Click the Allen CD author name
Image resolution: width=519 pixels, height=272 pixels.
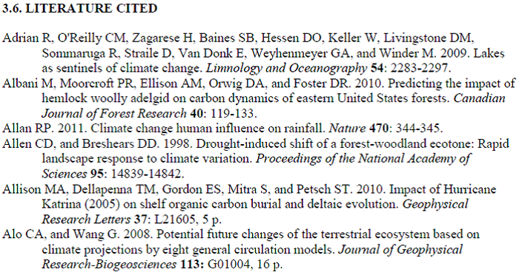(24, 144)
